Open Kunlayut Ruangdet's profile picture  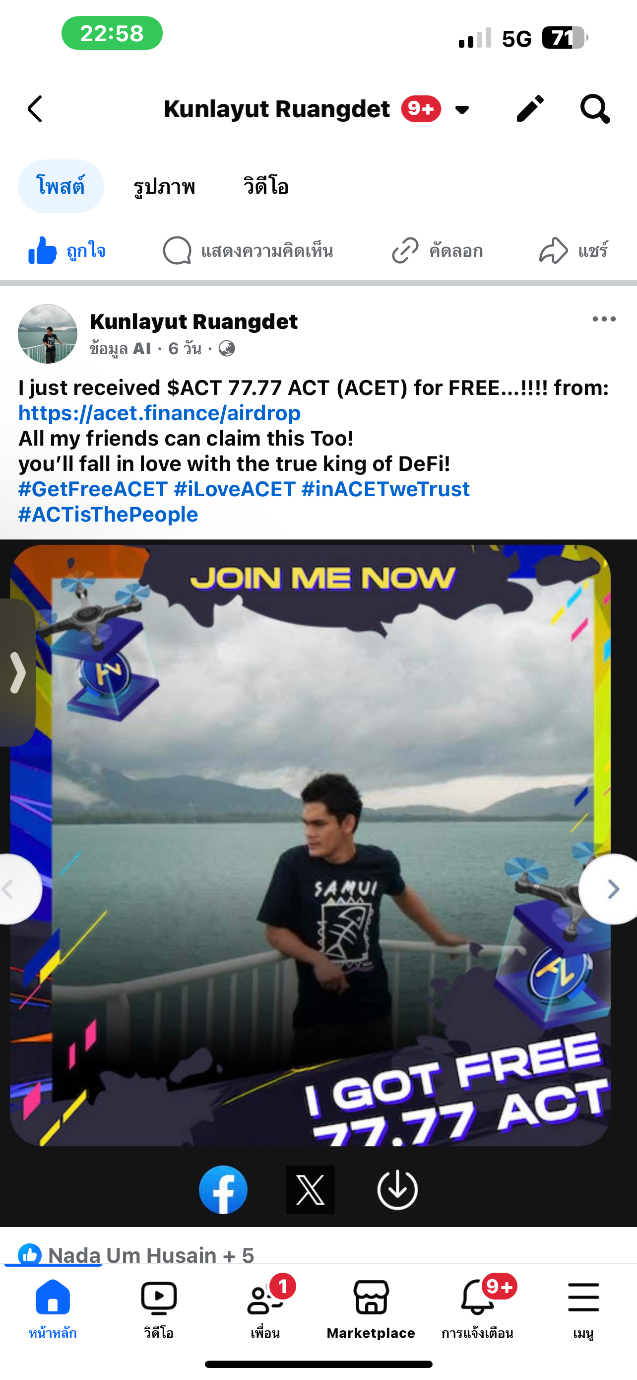pyautogui.click(x=48, y=334)
